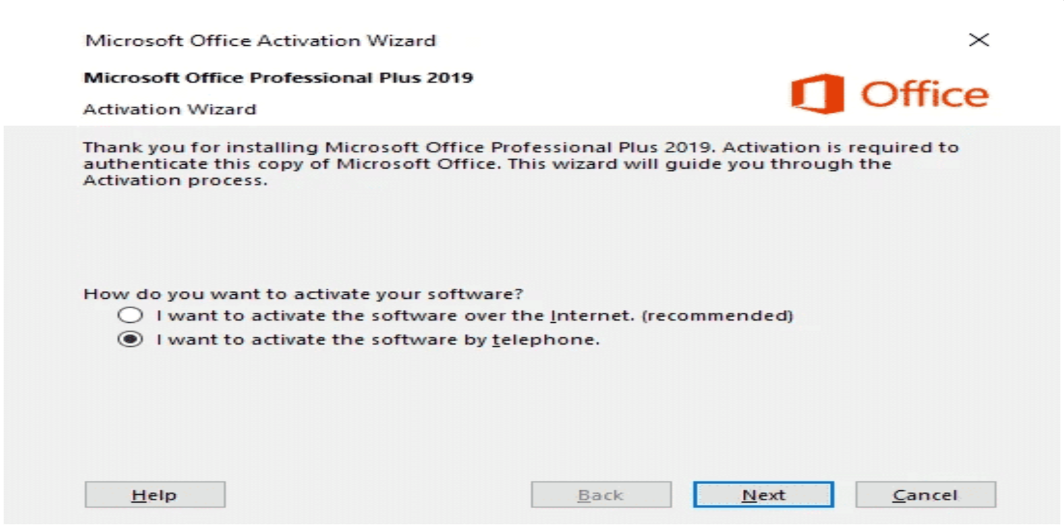Click the 'Activation process.' line of text
1064x528 pixels.
point(175,181)
